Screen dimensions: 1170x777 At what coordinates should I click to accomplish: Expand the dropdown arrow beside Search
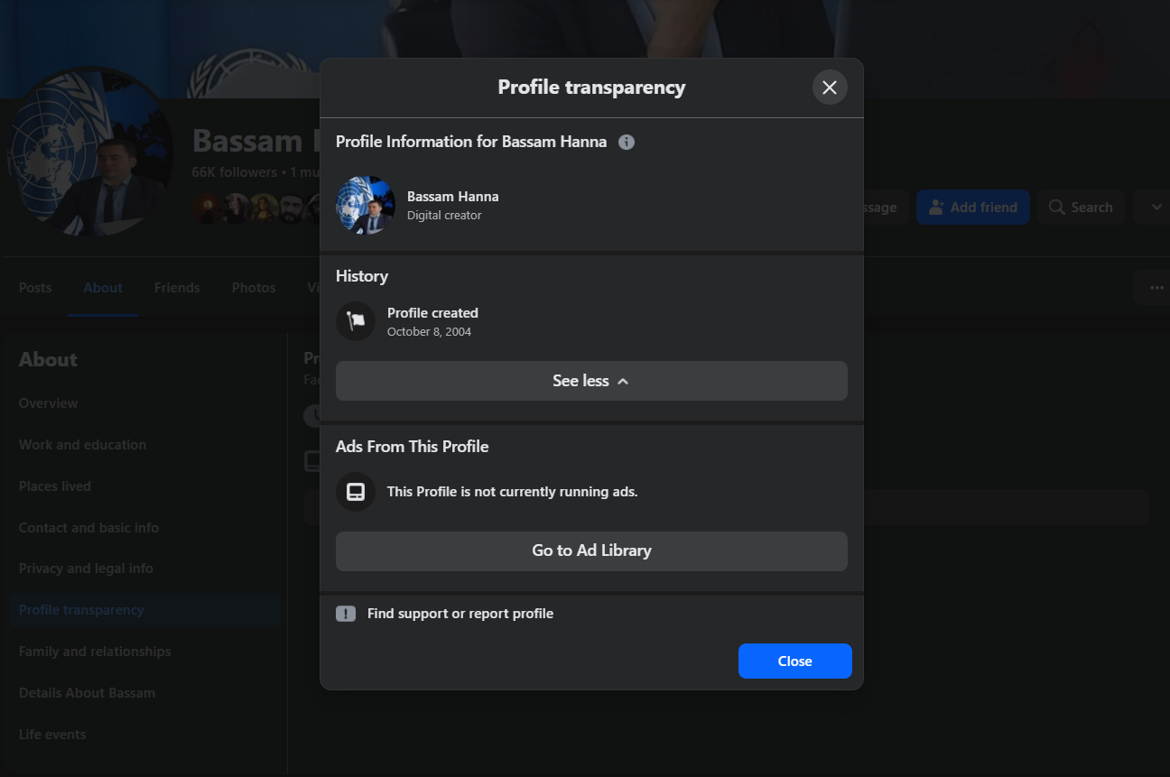point(1155,208)
